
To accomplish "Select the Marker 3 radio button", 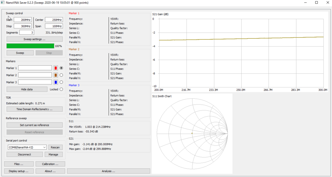I will coord(61,82).
